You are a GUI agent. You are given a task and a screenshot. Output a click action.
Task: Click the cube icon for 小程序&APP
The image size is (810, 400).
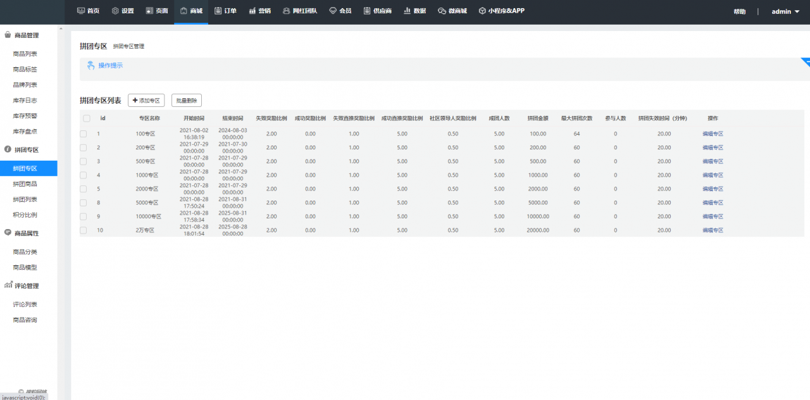(482, 11)
